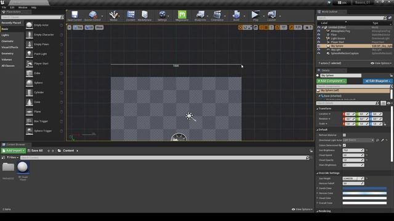Image resolution: width=394 pixels, height=221 pixels.
Task: Click the Content Browser search magnifier icon
Action: (x=308, y=158)
